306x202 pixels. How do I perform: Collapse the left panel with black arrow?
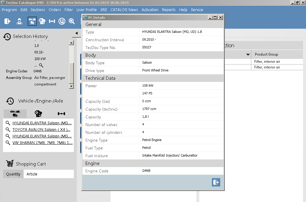[x=76, y=33]
